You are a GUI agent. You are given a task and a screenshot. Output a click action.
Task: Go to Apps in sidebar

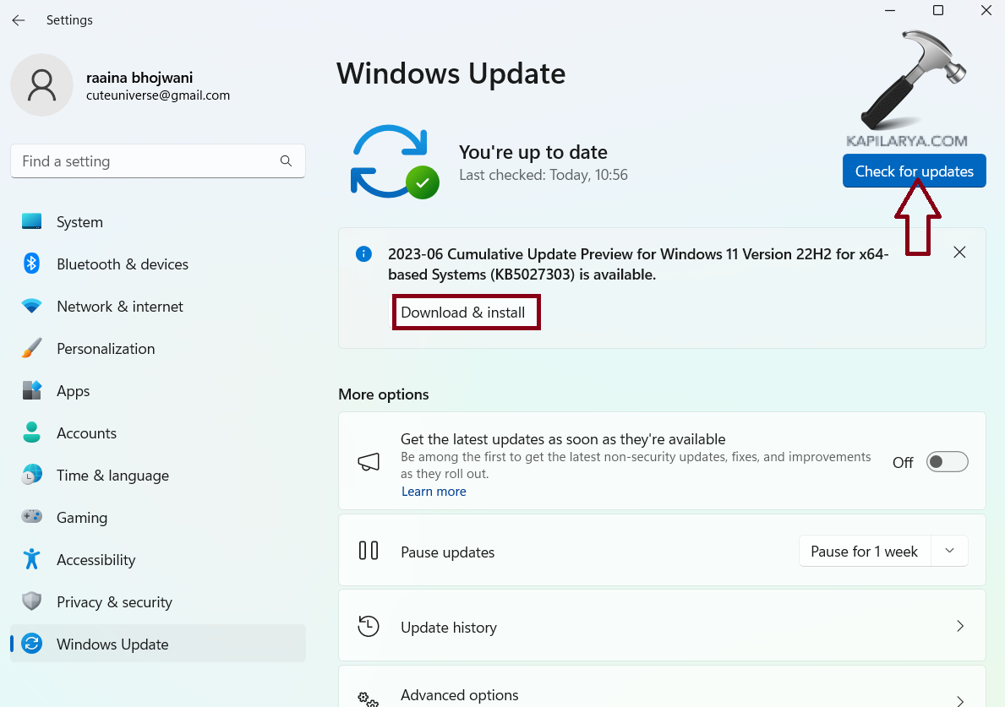coord(73,391)
